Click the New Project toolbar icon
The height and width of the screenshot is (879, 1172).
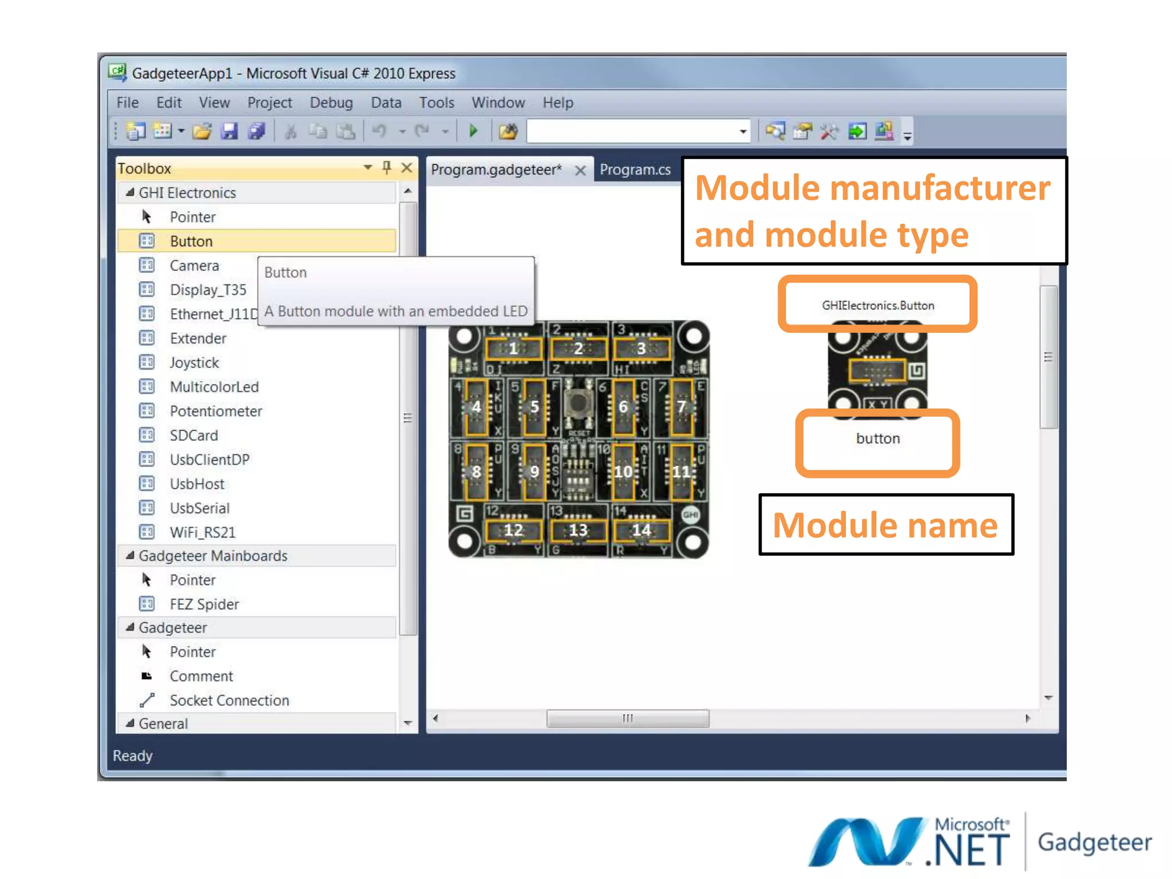point(136,132)
